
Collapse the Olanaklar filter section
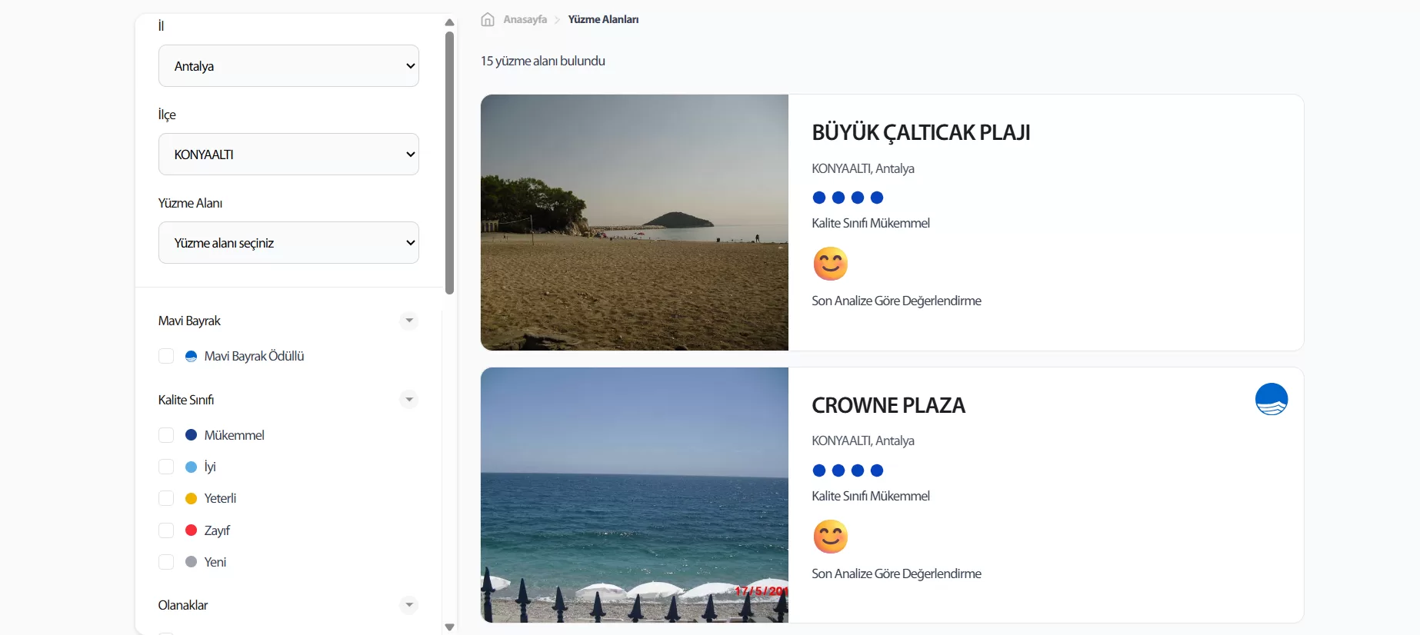[x=409, y=605]
